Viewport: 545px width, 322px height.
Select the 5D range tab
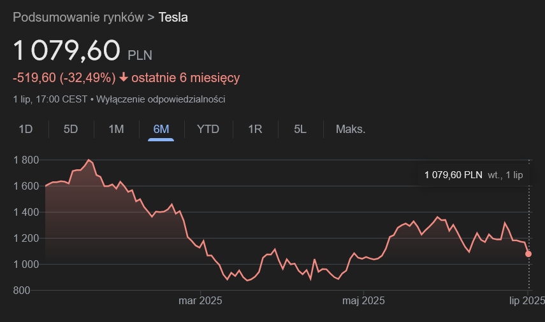coord(71,129)
